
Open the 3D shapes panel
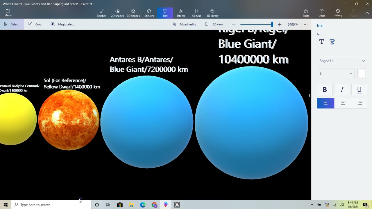click(133, 13)
